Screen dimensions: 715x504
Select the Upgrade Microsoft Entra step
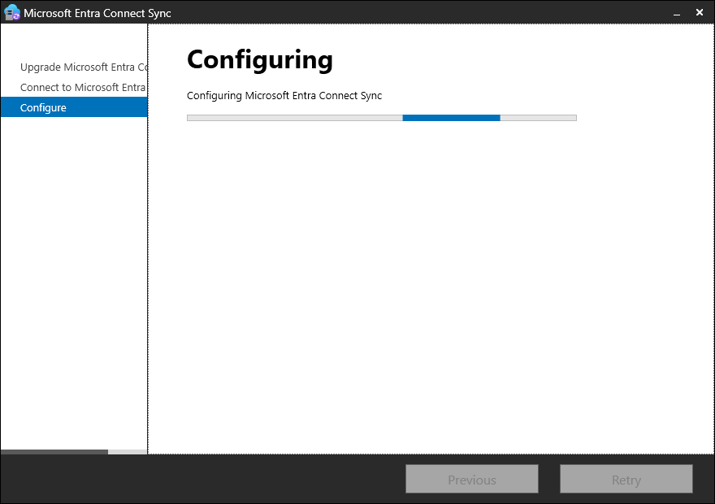[x=74, y=67]
